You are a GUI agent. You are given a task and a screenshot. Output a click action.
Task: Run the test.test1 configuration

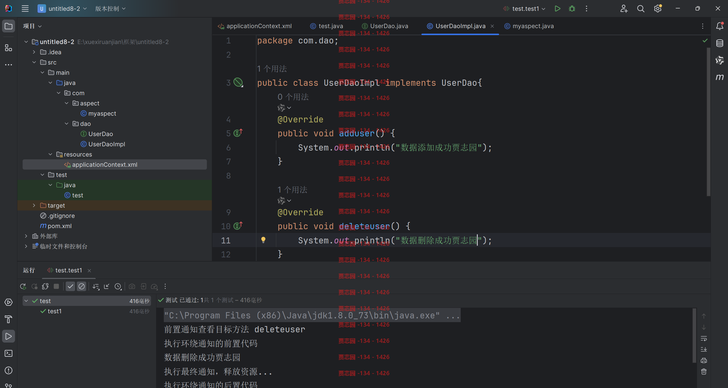tap(557, 9)
